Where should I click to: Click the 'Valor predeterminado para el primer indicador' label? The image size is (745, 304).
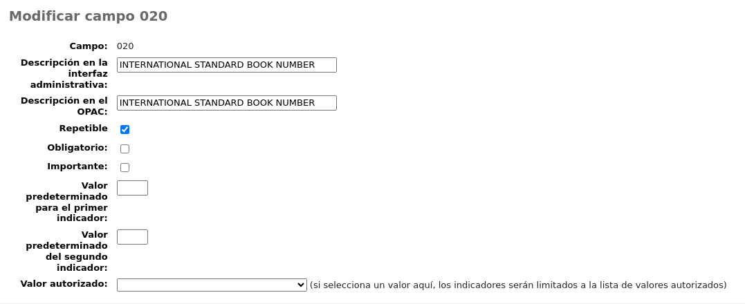[x=67, y=202]
